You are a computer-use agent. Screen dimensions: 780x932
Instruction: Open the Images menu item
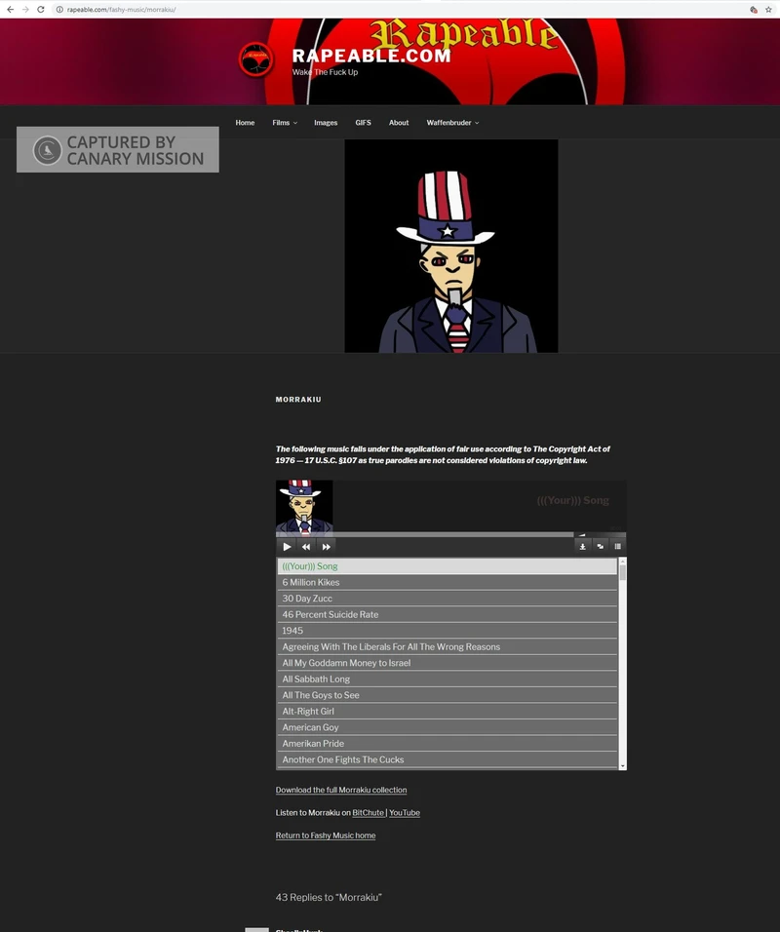tap(326, 123)
